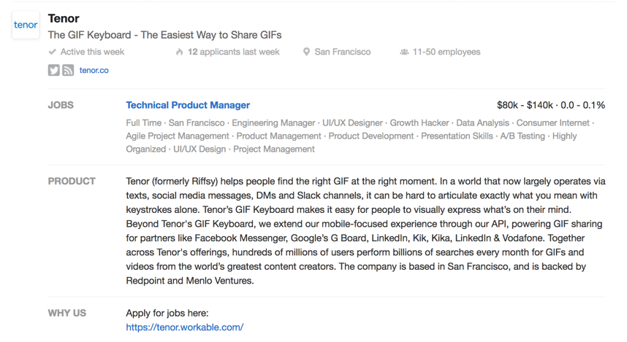Click the flame icon beside applicants count
The width and height of the screenshot is (627, 342).
180,52
